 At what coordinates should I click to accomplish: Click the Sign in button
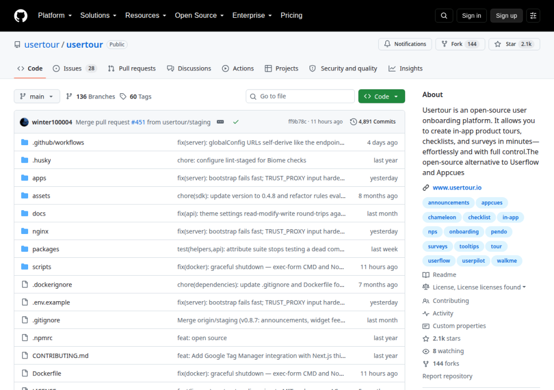(471, 16)
